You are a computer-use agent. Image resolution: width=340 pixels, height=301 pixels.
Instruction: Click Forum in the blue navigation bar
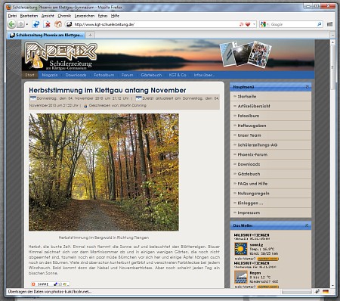[127, 75]
